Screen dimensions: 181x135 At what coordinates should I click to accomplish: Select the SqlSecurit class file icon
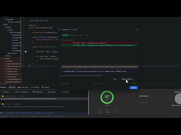[13, 46]
